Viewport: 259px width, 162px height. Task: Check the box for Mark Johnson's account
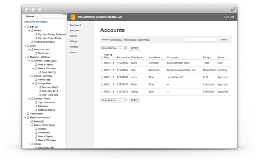[x=102, y=63]
